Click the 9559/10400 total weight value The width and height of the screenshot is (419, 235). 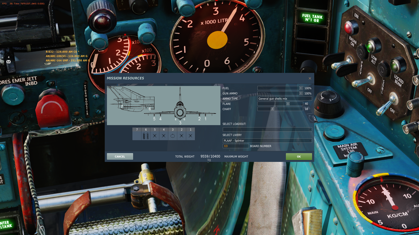point(210,156)
